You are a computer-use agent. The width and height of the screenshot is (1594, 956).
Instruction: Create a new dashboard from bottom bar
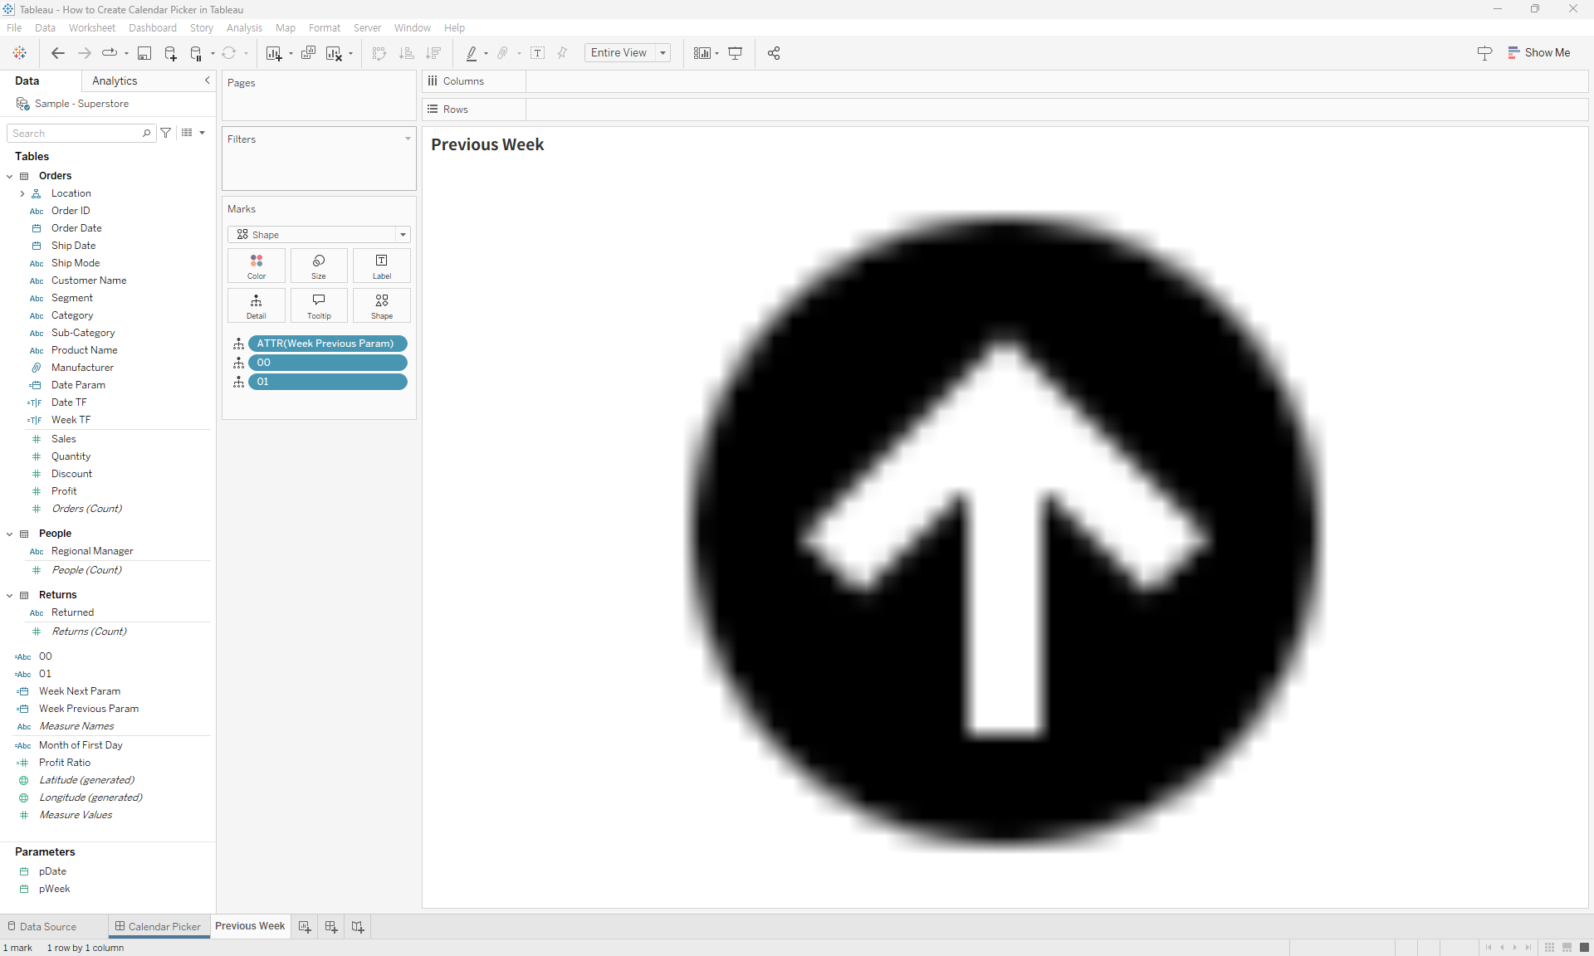tap(330, 926)
